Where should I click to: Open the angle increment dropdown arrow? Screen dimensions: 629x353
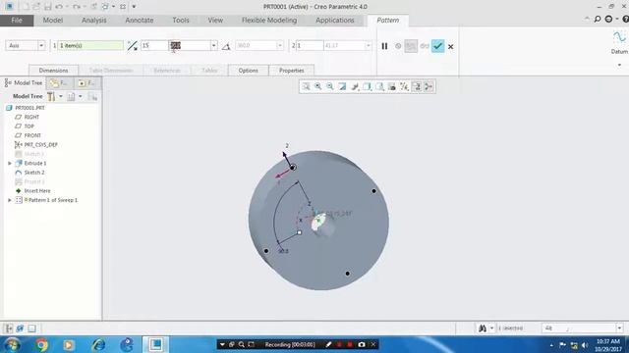(213, 46)
